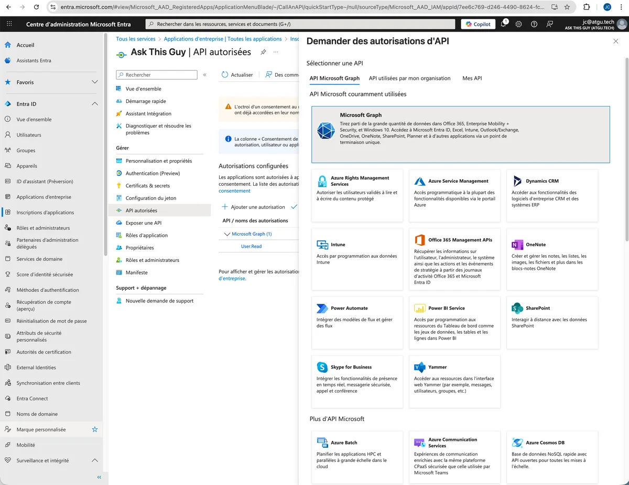
Task: Open notifications bell icon
Action: point(503,24)
